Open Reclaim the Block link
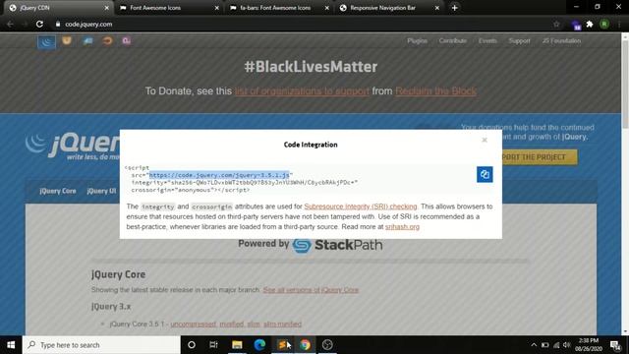This screenshot has width=629, height=354. pyautogui.click(x=435, y=91)
